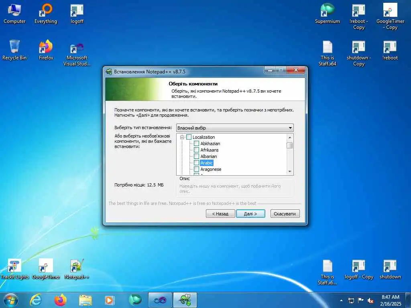Open the muted volume tray icon
411x308 pixels.
pyautogui.click(x=370, y=300)
